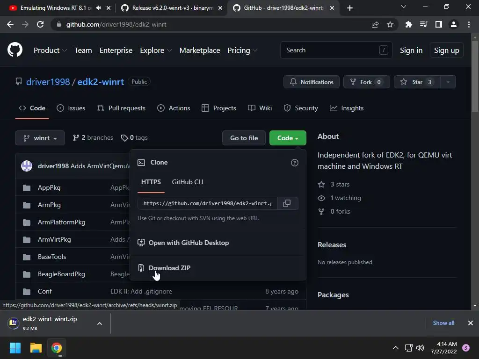Image resolution: width=479 pixels, height=359 pixels.
Task: Open a new browser tab
Action: click(x=350, y=8)
